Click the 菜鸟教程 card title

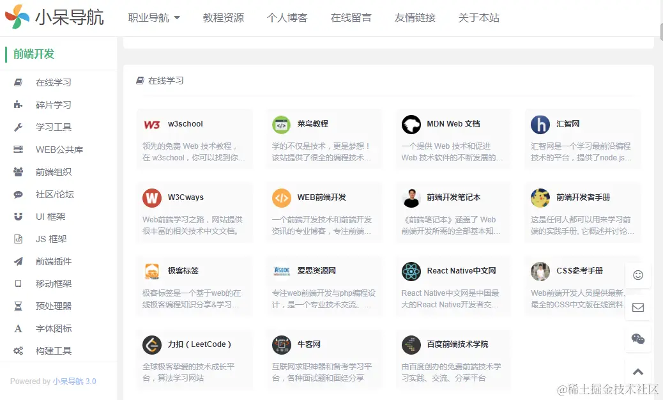(x=312, y=124)
